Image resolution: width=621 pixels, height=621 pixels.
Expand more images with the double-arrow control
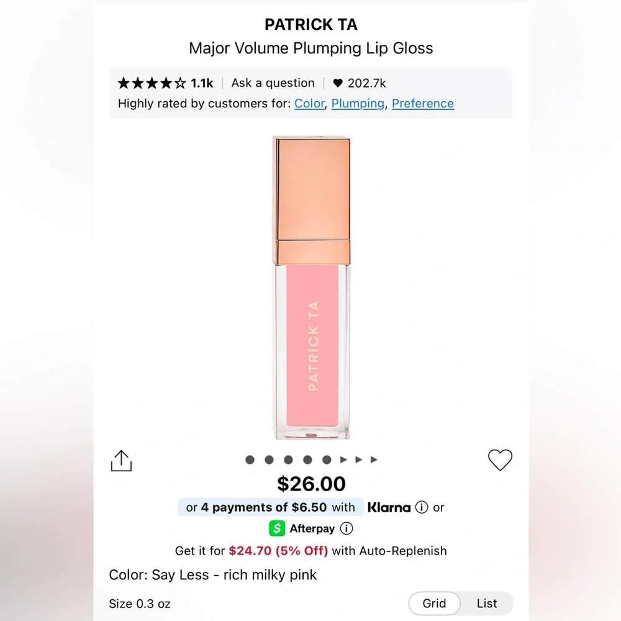pos(358,460)
